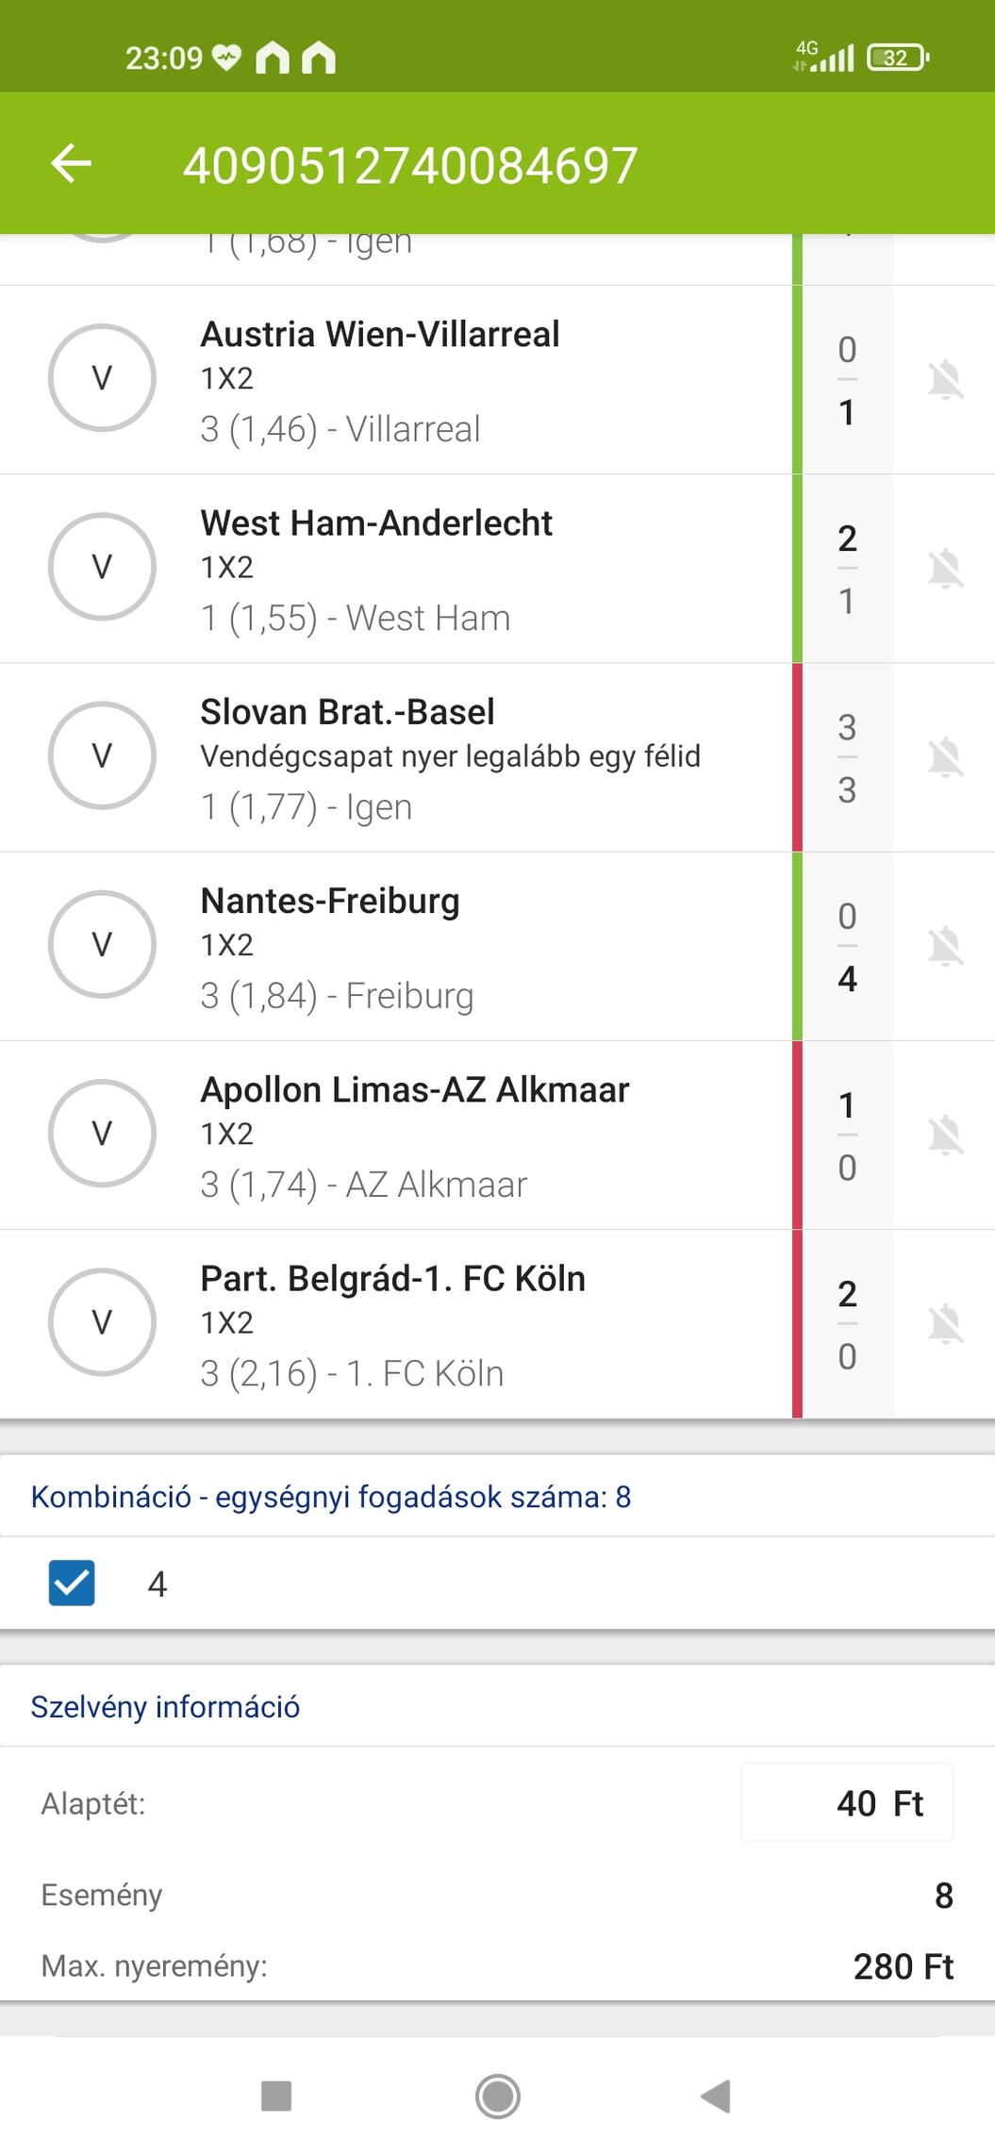Uncheck the combination 4 checkbox

72,1583
